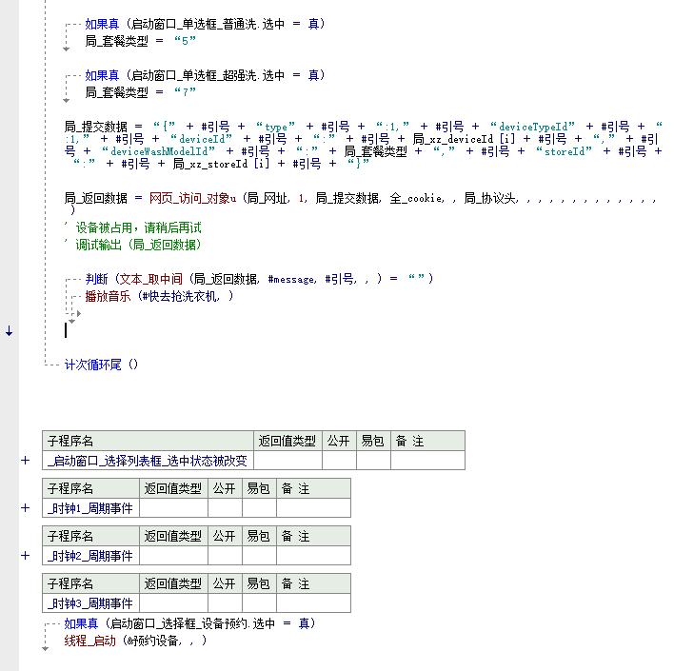Image resolution: width=674 pixels, height=671 pixels.
Task: Click the down arrow marker in left margin
Action: point(9,331)
